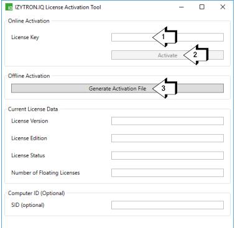The width and height of the screenshot is (235, 228).
Task: Select the License Version field
Action: click(x=167, y=121)
